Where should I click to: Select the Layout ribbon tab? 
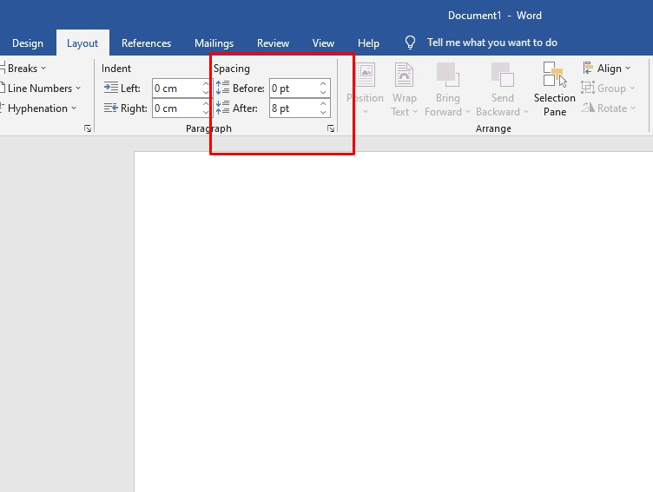coord(82,43)
